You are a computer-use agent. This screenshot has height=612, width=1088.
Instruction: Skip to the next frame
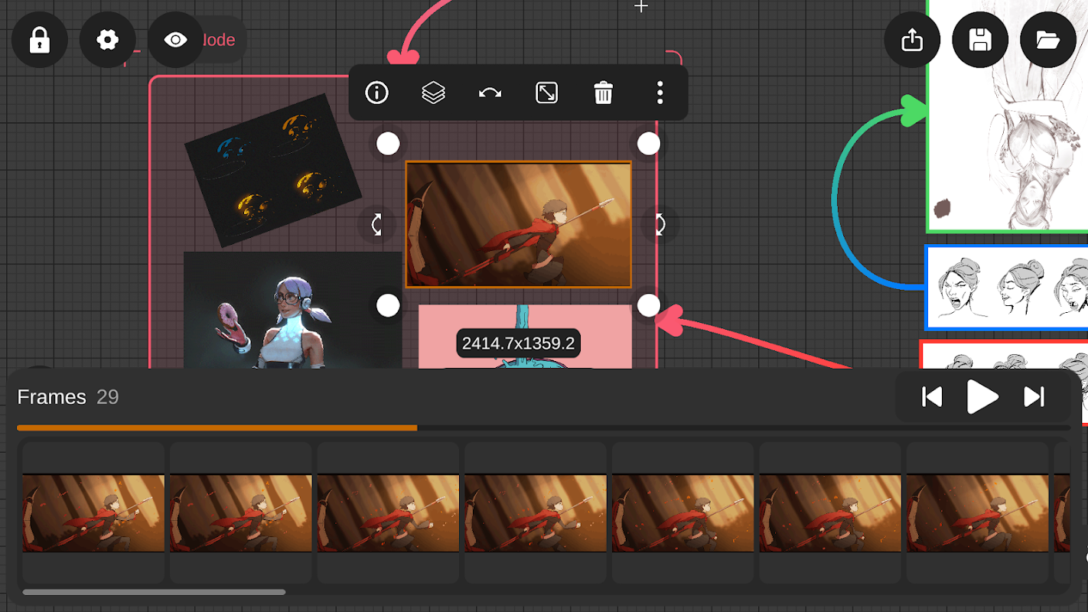tap(1034, 397)
